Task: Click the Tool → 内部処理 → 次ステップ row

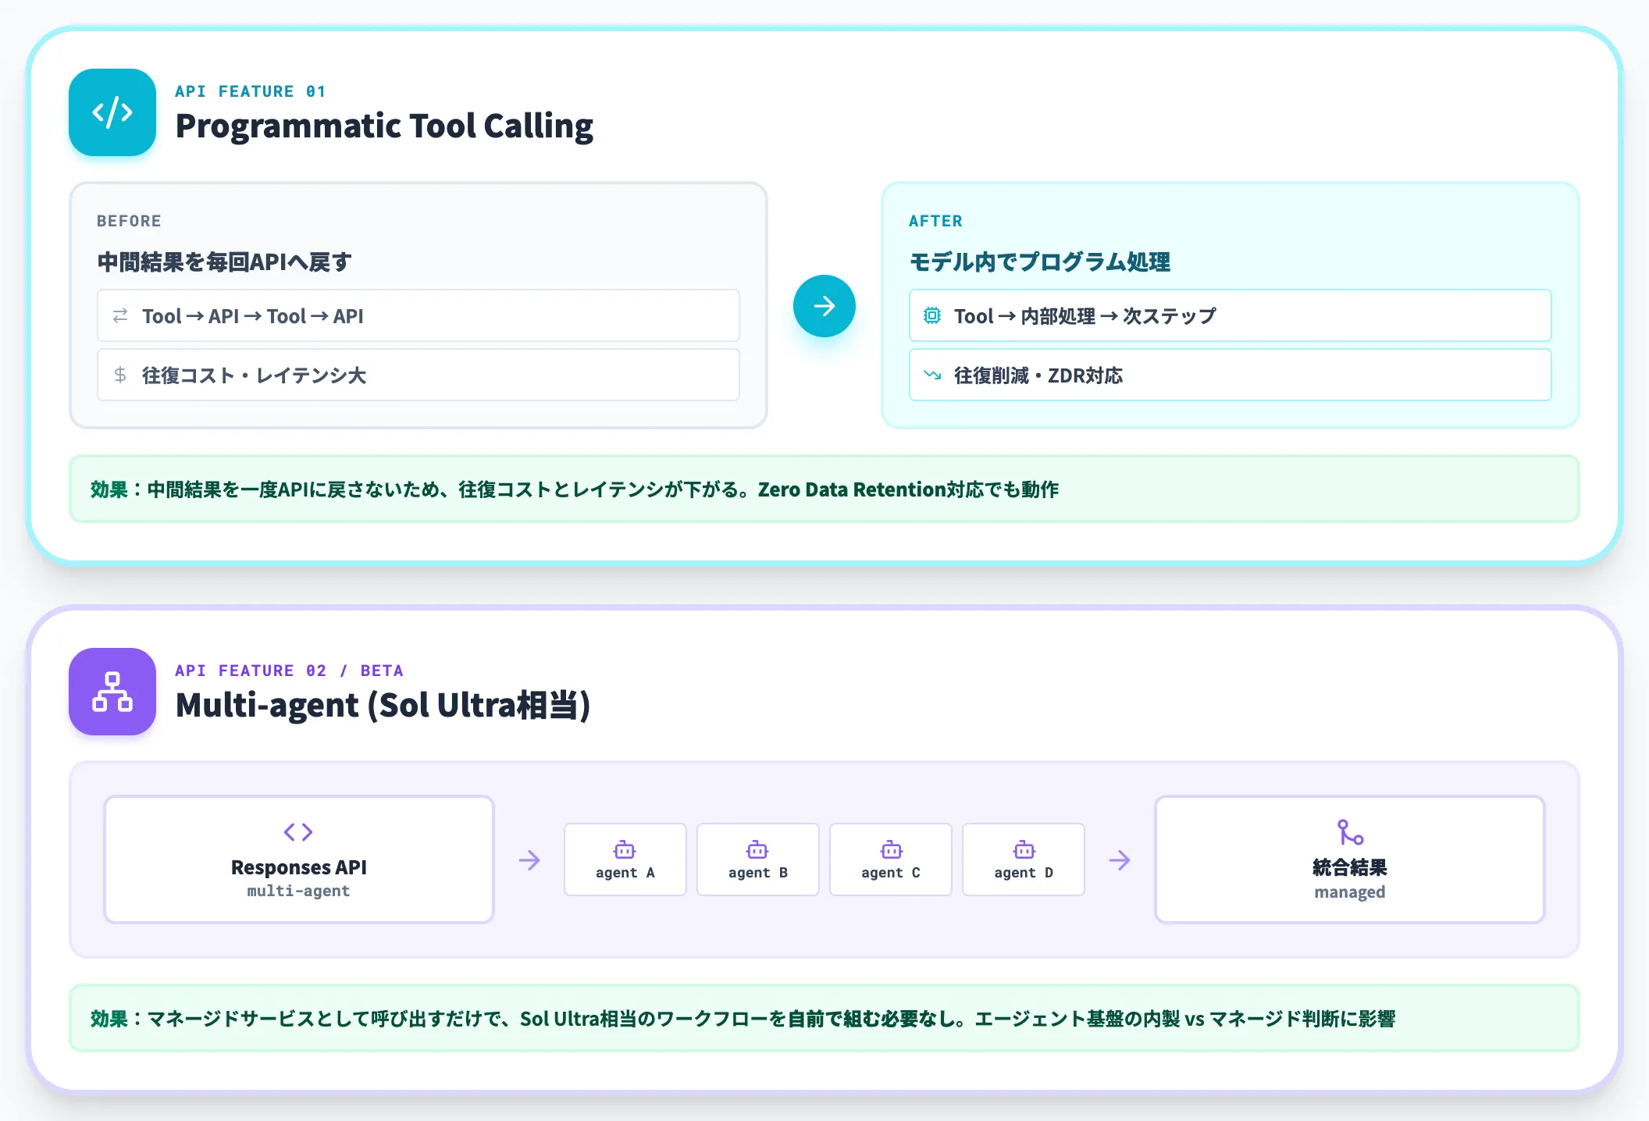Action: click(x=1231, y=315)
